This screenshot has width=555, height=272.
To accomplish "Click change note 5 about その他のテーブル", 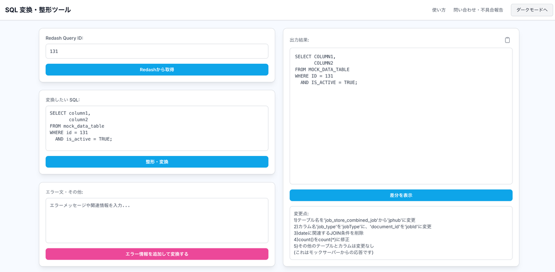I will coord(334,246).
